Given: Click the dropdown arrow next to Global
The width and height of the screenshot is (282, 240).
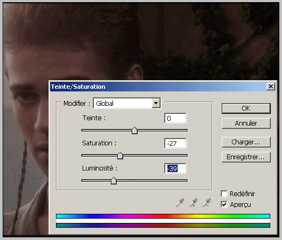Looking at the screenshot, I should [156, 103].
